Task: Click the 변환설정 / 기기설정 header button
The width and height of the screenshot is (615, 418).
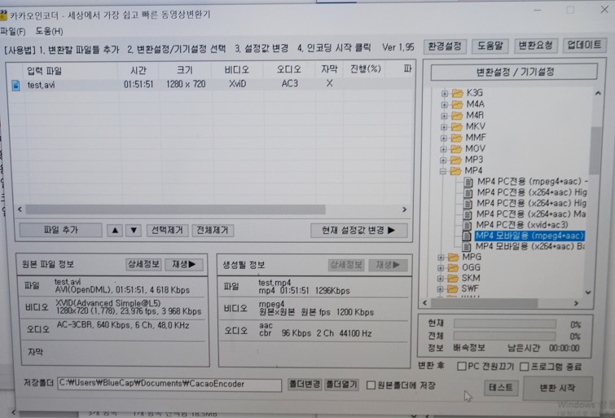Action: (514, 73)
